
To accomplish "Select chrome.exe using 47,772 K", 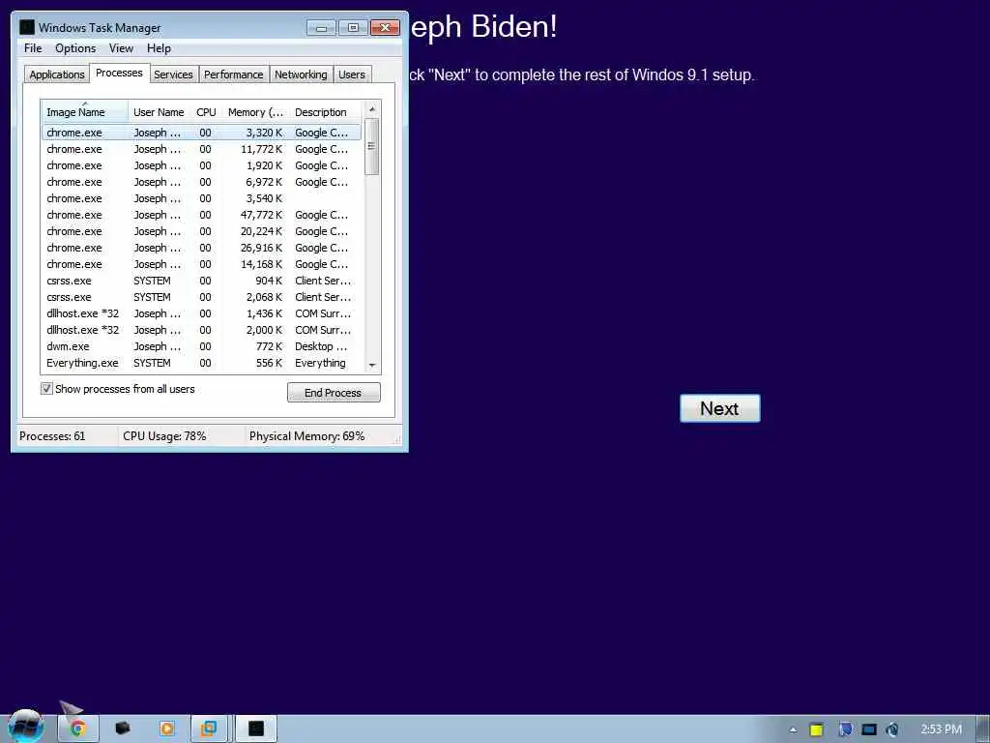I will [x=201, y=215].
